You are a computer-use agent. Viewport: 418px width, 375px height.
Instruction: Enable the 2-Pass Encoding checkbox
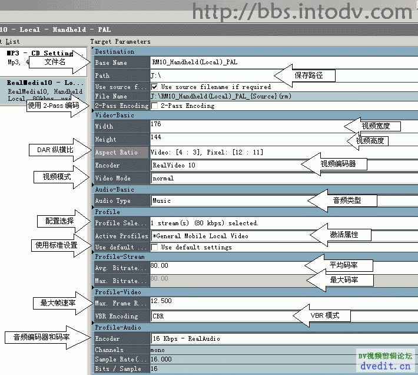[154, 106]
